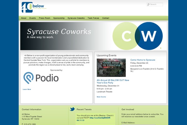The height and width of the screenshot is (125, 187).
Task: Click the Recent Tweets heading
Action: coord(84,109)
